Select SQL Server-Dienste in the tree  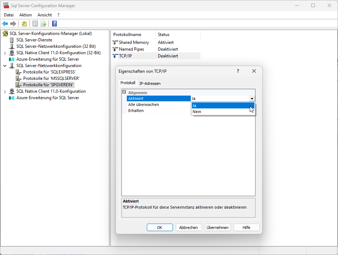click(34, 40)
